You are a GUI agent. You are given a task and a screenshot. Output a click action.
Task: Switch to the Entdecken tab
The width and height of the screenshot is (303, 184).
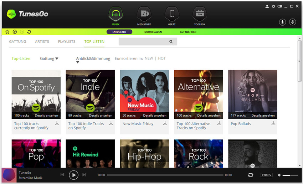coord(119,32)
